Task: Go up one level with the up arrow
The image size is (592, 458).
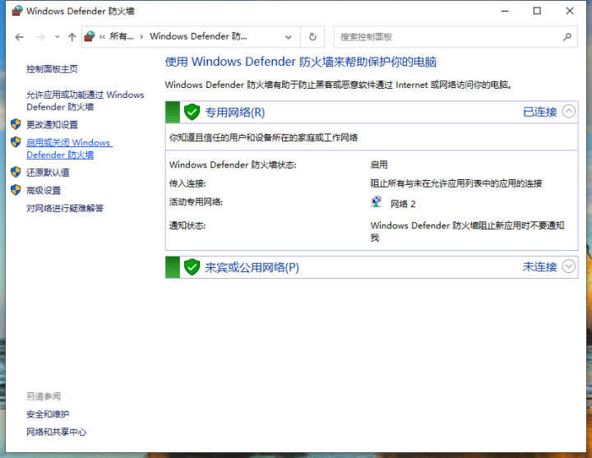Action: tap(72, 37)
